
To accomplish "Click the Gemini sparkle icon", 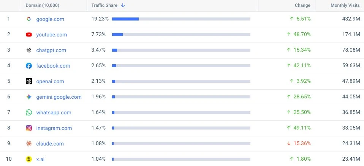I will (x=29, y=97).
